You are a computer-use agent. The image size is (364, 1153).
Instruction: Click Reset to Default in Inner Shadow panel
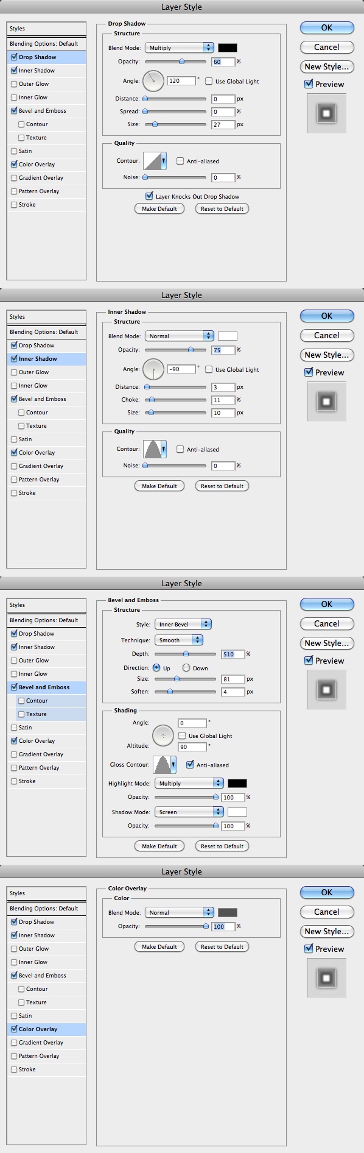pos(222,486)
